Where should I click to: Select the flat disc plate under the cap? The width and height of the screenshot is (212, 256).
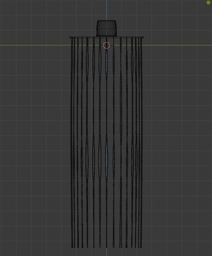106,37
